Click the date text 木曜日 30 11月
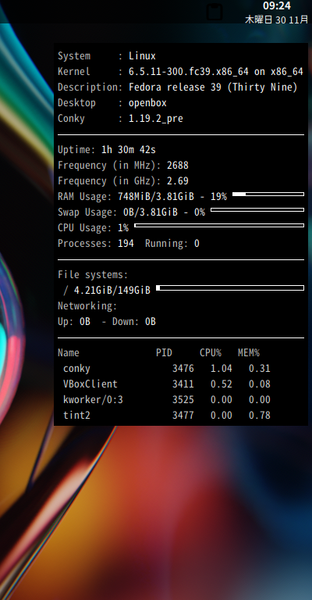 click(x=276, y=20)
